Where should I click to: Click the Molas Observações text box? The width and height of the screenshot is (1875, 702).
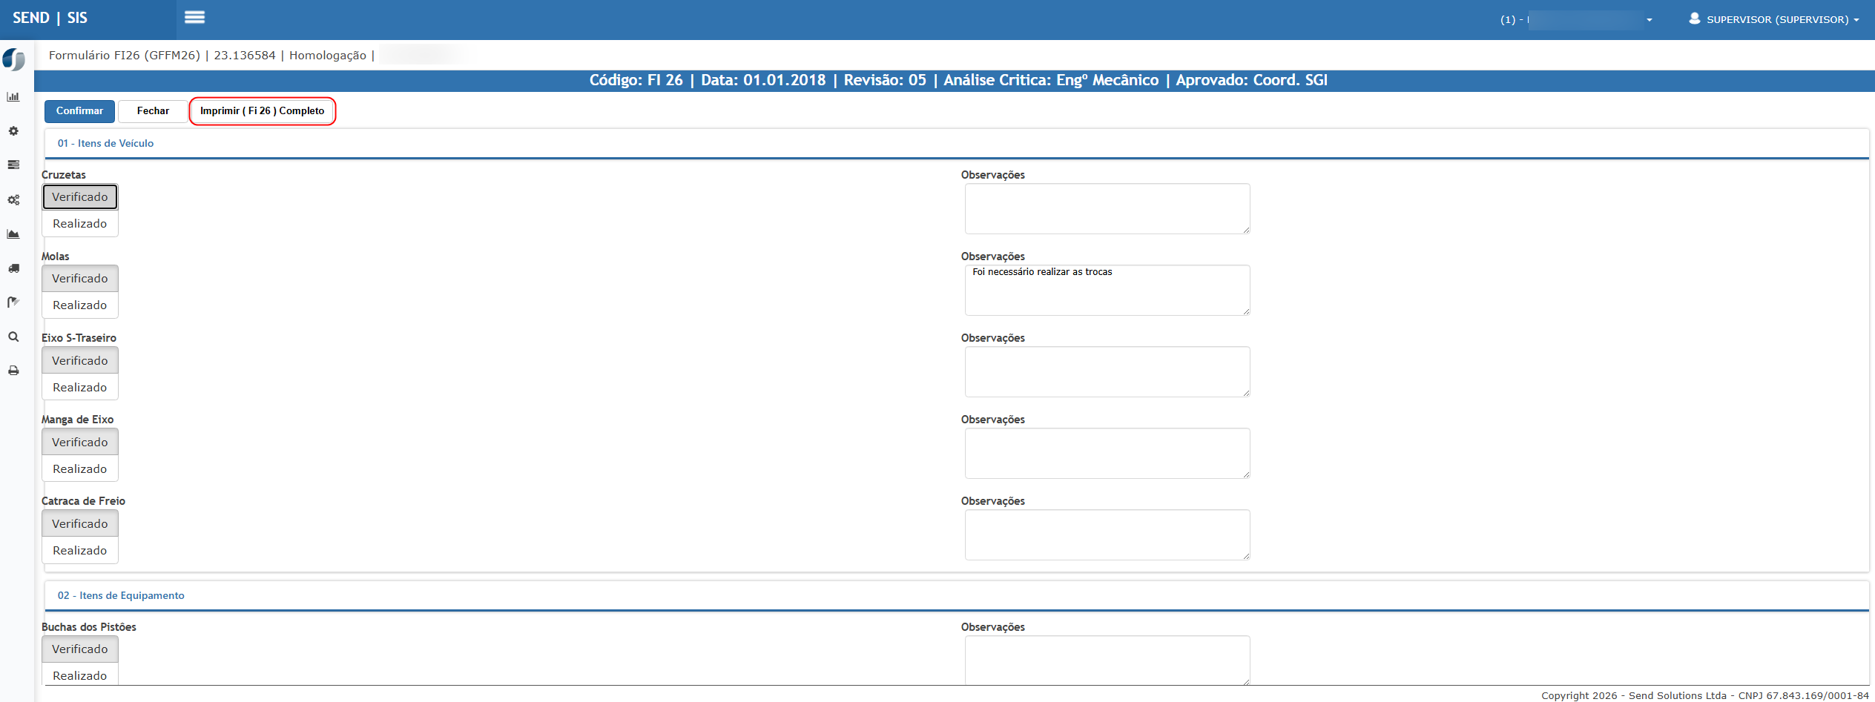point(1107,291)
